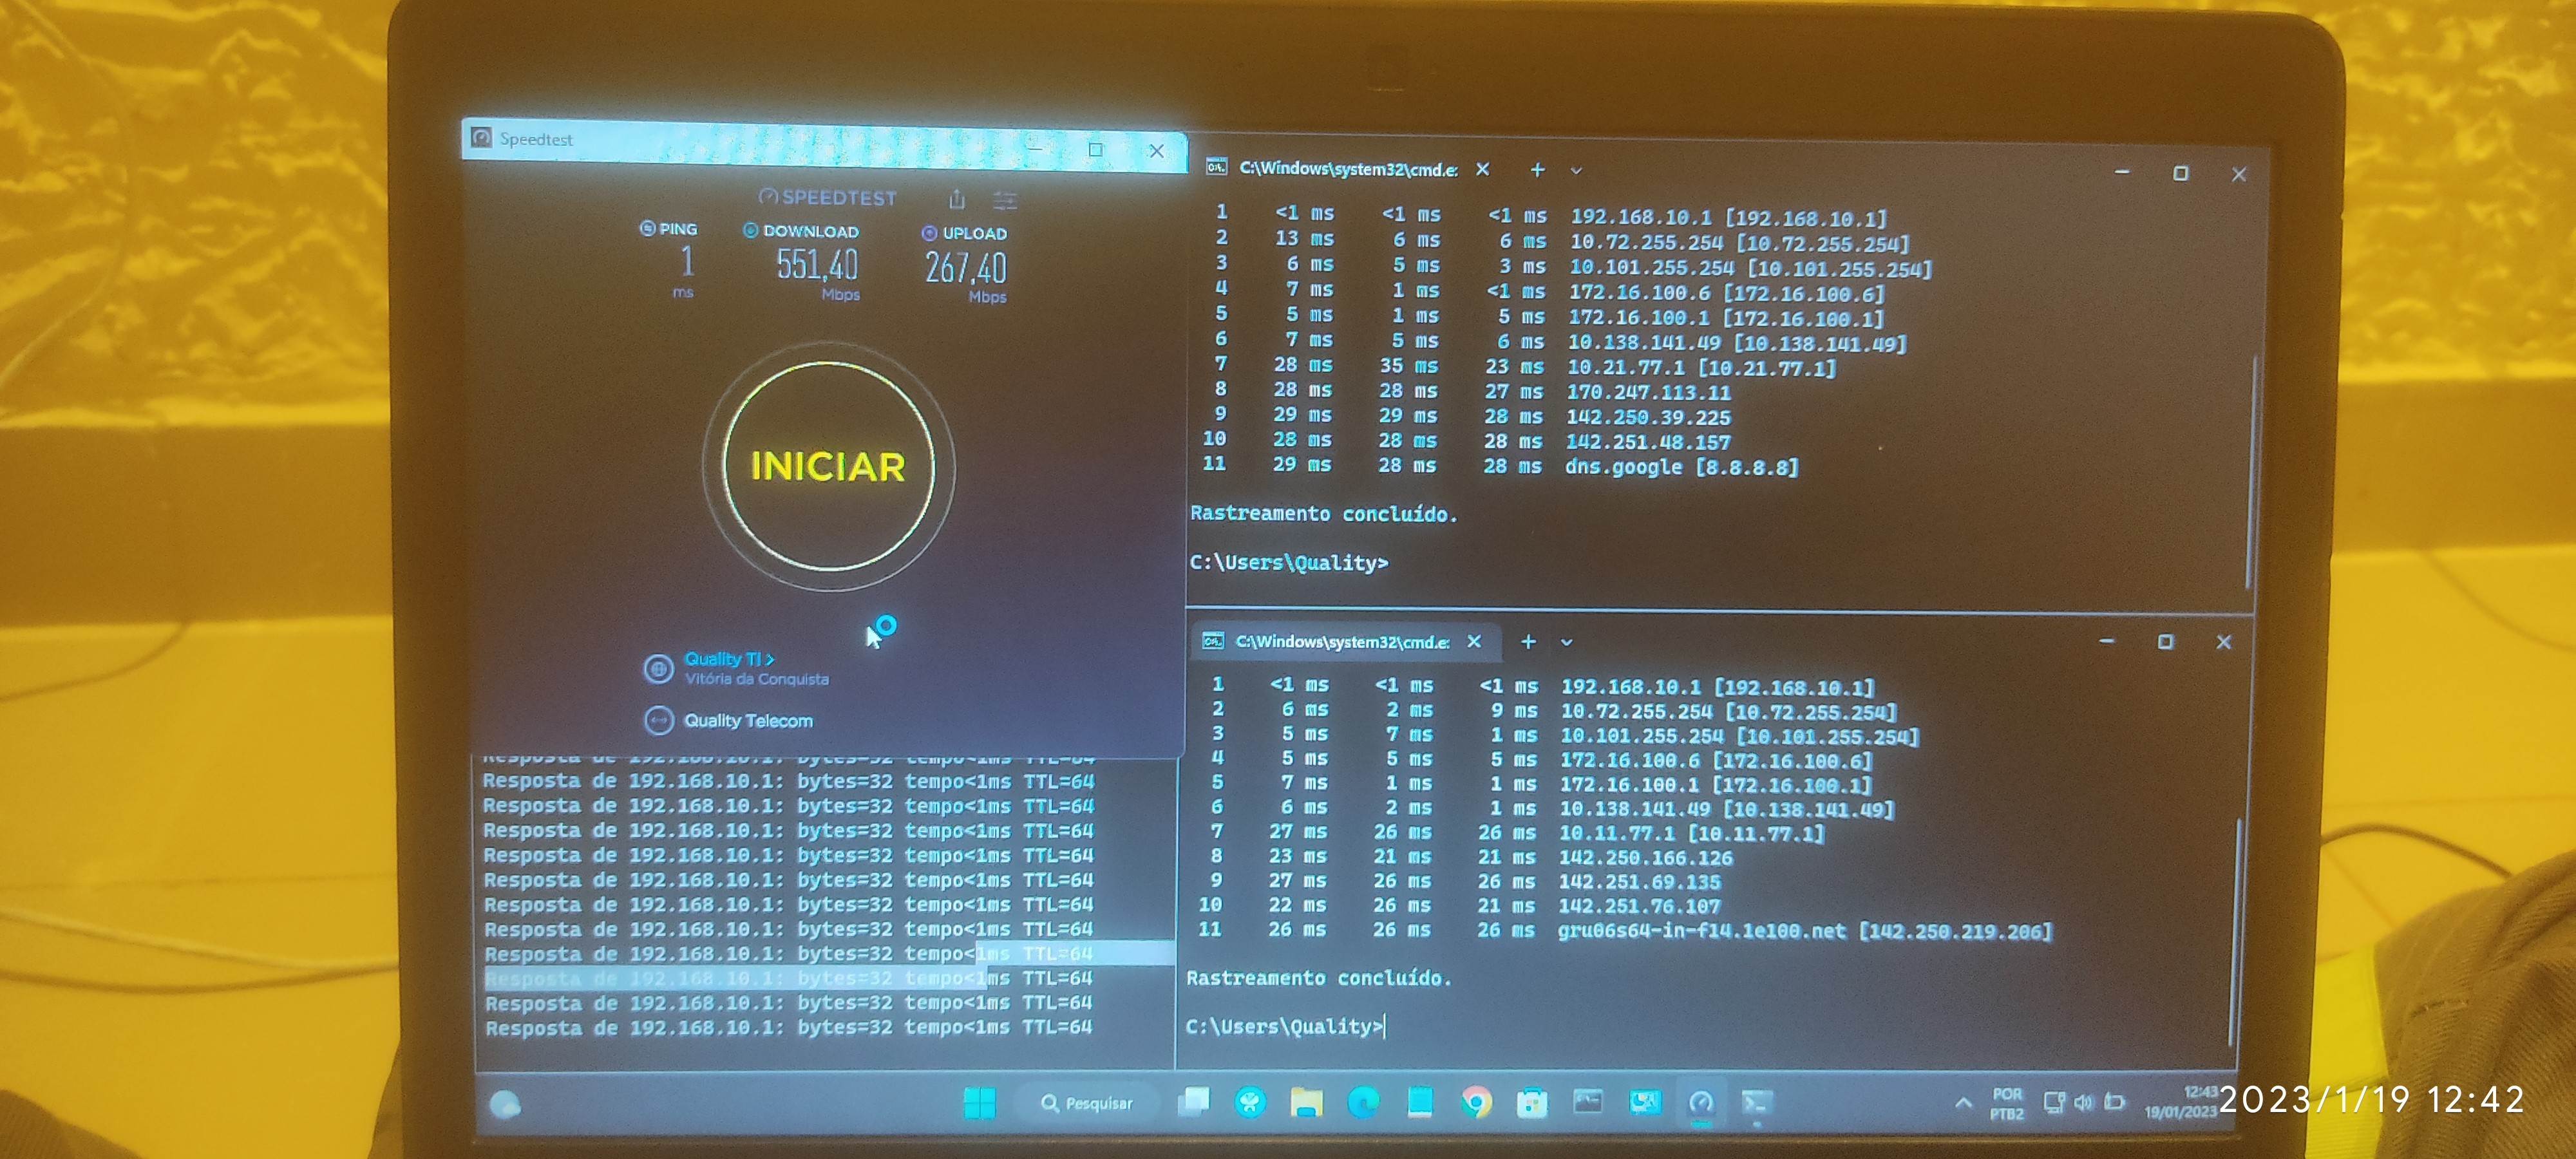
Task: Open File Explorer from the taskbar
Action: coord(1306,1103)
